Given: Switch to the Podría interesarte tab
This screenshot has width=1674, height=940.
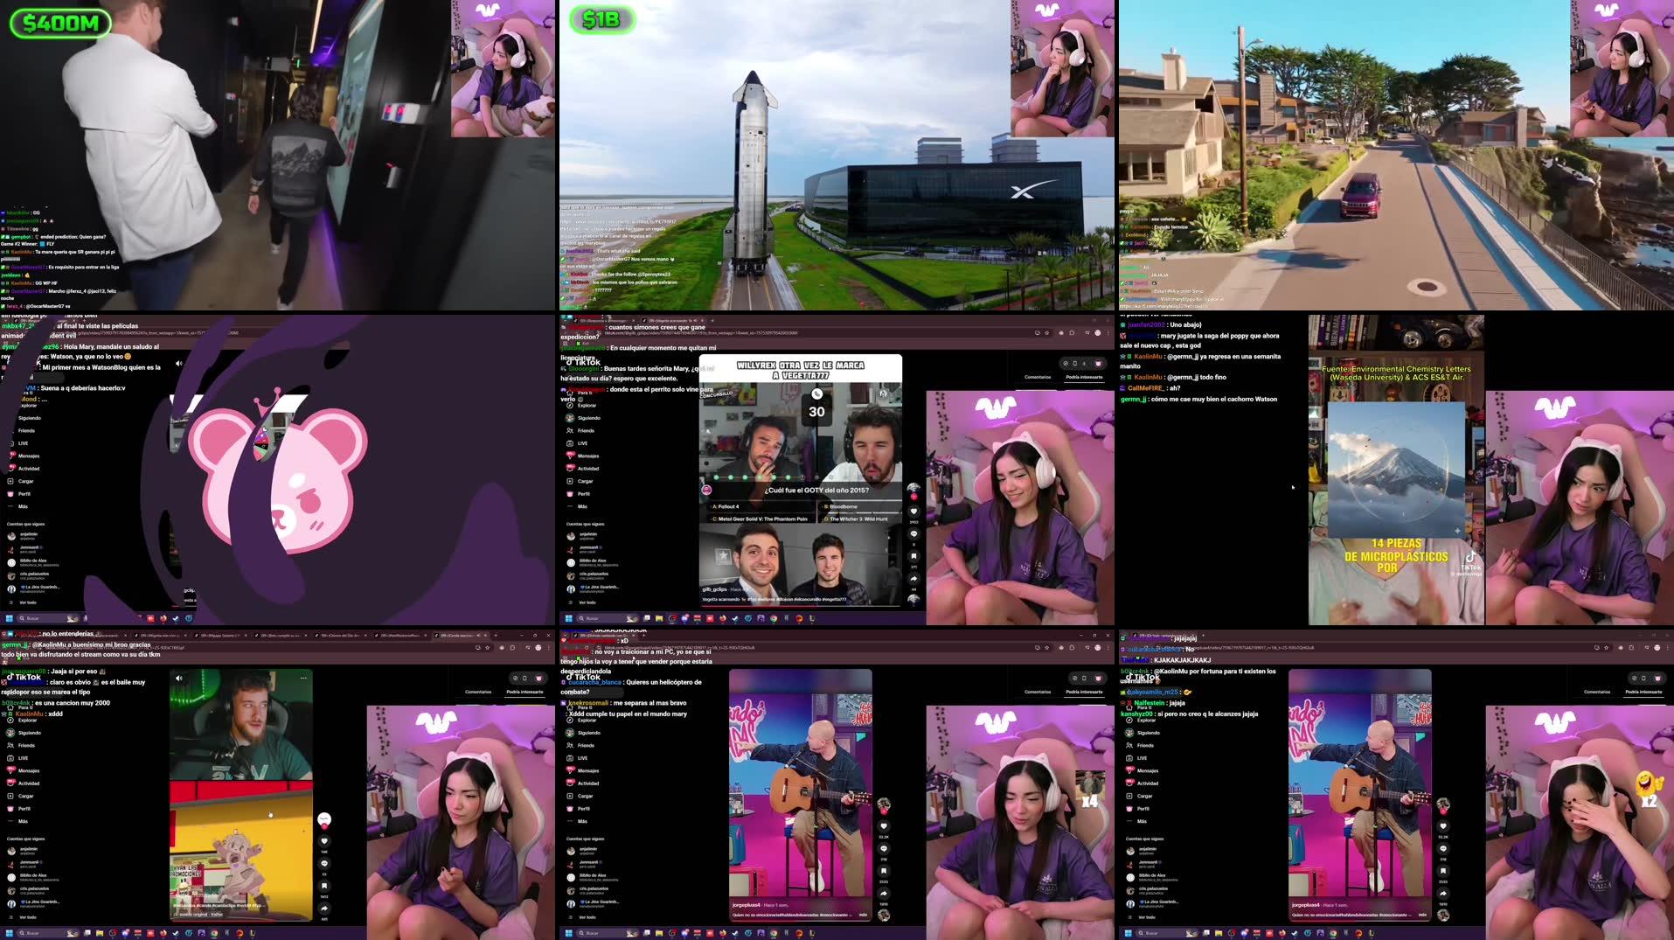Looking at the screenshot, I should click(1083, 375).
